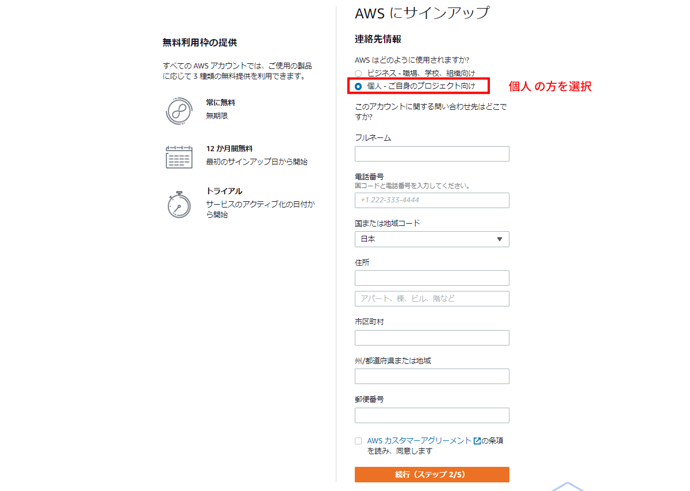Click the 連絡先情報 section heading
The height and width of the screenshot is (491, 690).
click(x=378, y=39)
